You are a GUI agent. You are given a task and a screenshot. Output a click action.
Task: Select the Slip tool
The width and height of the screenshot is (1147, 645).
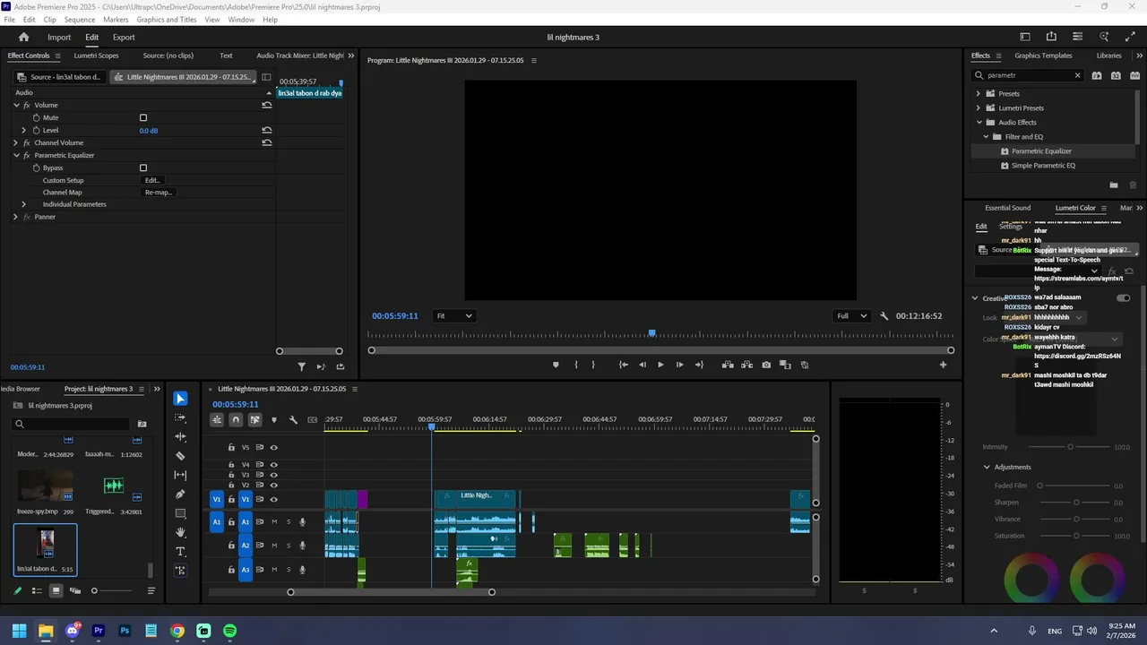[x=180, y=475]
